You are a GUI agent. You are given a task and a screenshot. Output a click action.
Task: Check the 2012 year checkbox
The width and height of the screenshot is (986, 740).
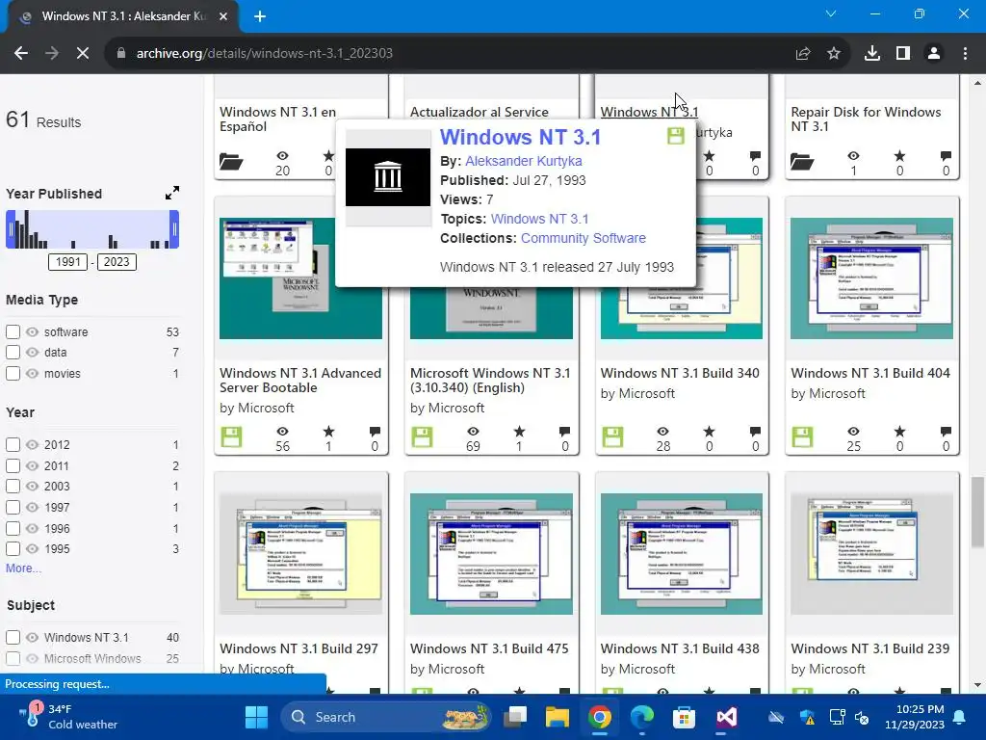[x=13, y=444]
